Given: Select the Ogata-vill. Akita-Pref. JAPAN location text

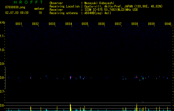Looking at the screenshot, I should (123, 6).
